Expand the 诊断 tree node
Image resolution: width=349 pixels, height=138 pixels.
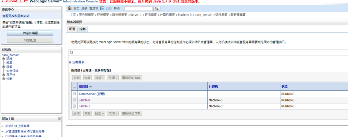tap(3, 79)
